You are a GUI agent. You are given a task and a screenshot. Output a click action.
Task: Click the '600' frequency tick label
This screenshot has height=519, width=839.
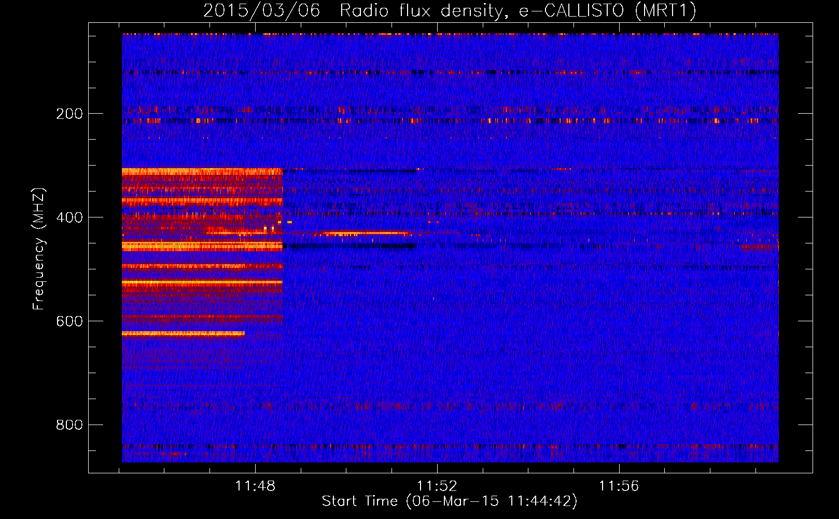(69, 321)
